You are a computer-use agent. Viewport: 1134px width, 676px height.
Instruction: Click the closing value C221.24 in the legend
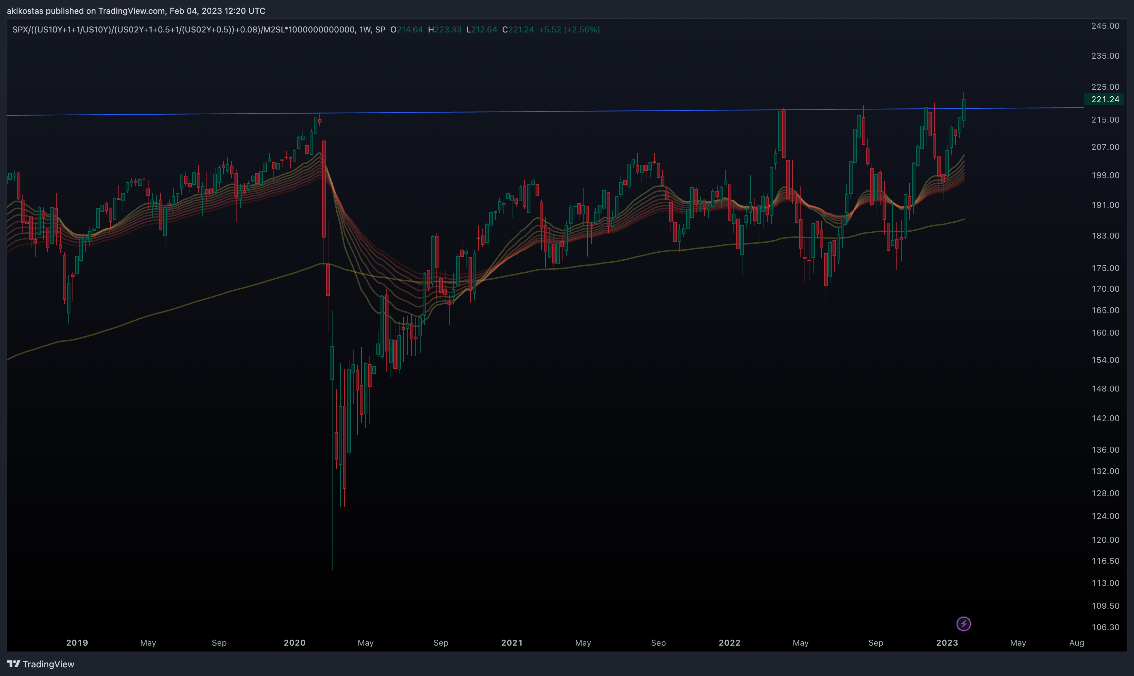click(x=518, y=30)
